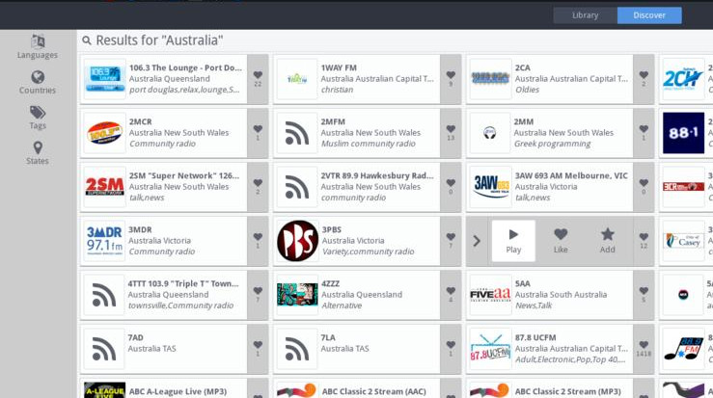The height and width of the screenshot is (398, 713).
Task: Select station title 2MFM
Action: tap(333, 121)
